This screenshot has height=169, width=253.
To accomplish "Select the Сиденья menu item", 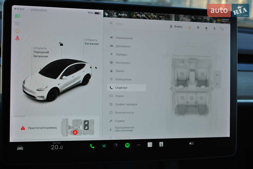I will (126, 88).
